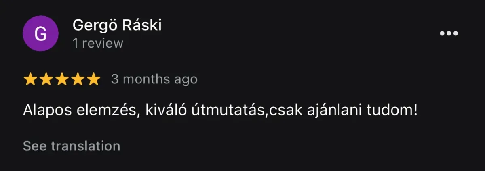
Task: Select the second yellow rating star
Action: pyautogui.click(x=46, y=79)
